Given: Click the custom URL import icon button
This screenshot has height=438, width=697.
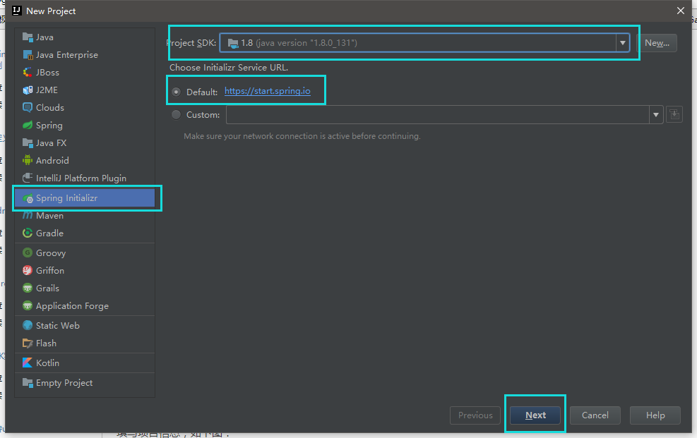Looking at the screenshot, I should 674,114.
